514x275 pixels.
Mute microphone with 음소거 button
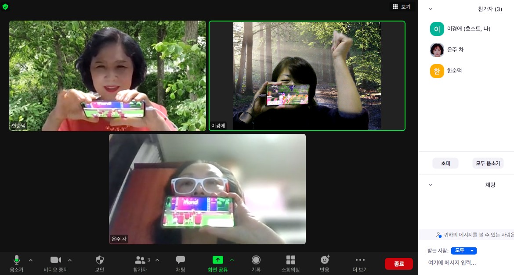tap(16, 260)
